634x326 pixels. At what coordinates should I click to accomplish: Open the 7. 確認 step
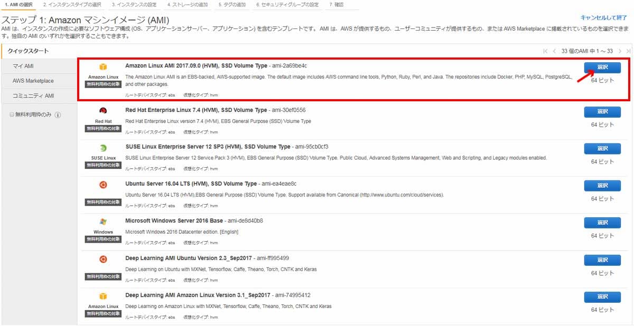tap(338, 5)
